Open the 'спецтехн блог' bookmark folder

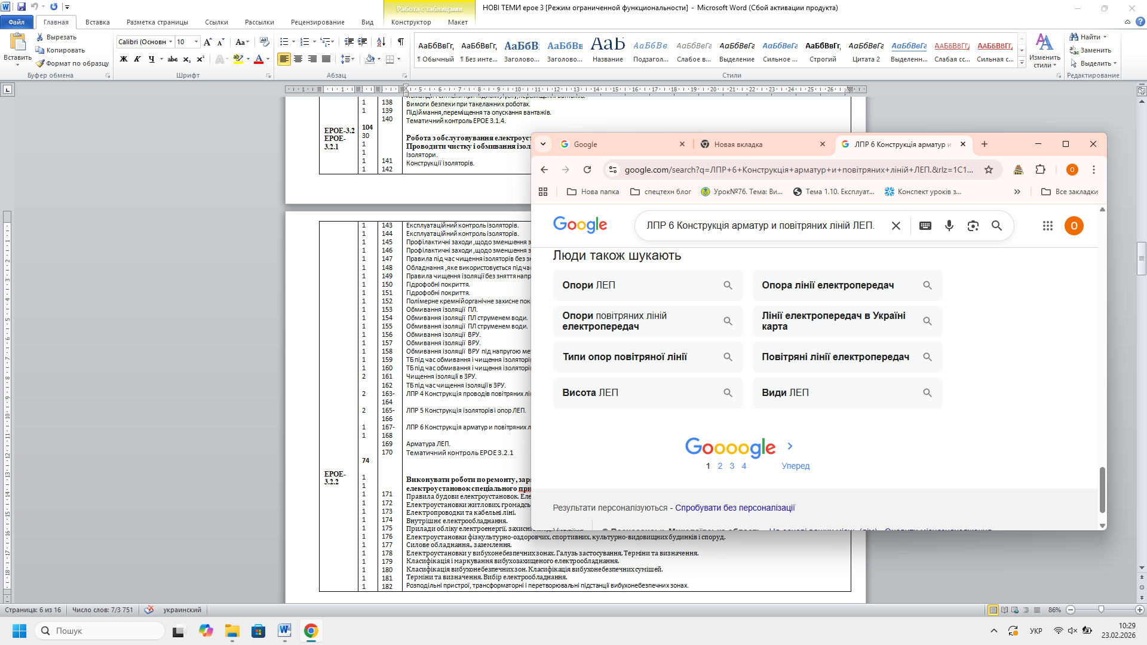click(x=661, y=192)
